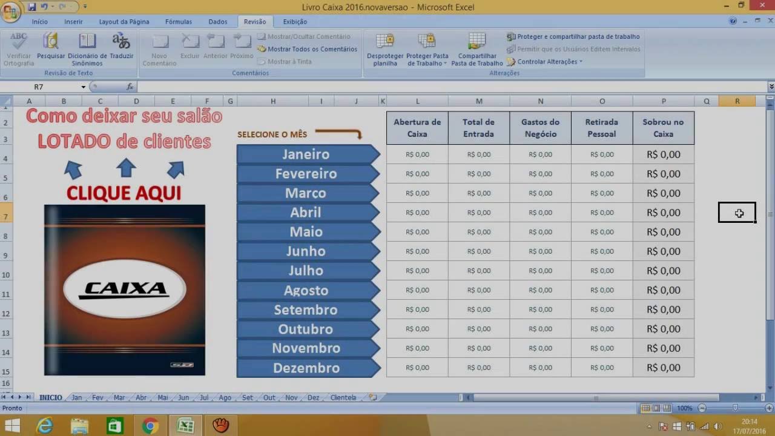This screenshot has height=436, width=775.
Task: Click the Sobrou no Caixa header cell
Action: coord(663,128)
